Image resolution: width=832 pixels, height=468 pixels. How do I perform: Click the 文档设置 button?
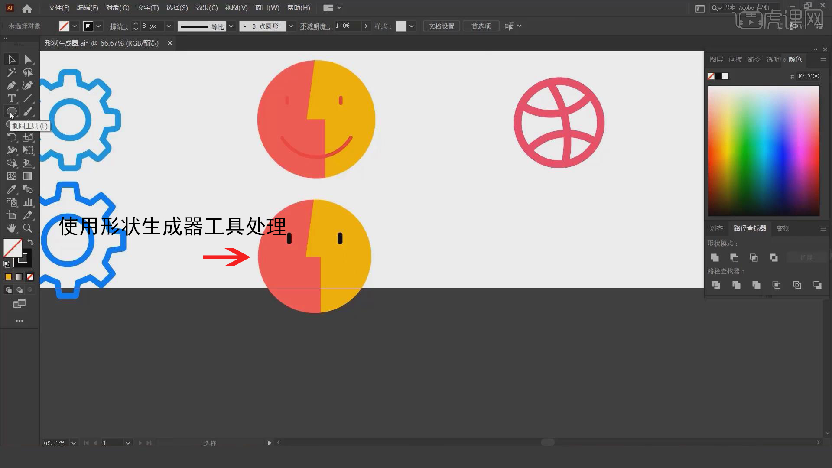[441, 26]
